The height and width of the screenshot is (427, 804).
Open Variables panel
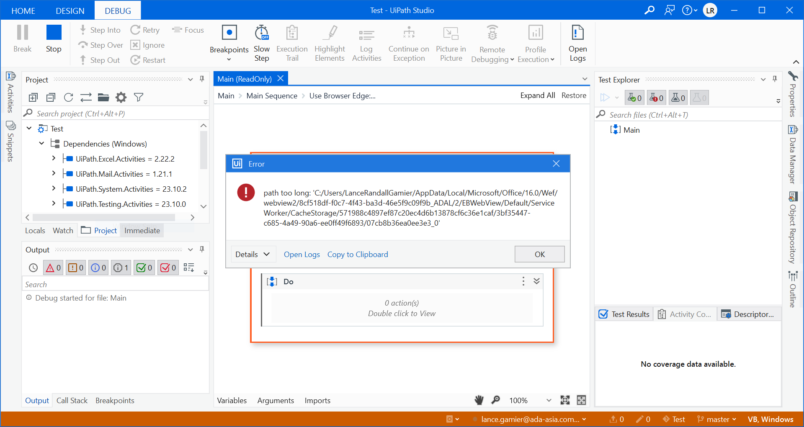tap(232, 401)
